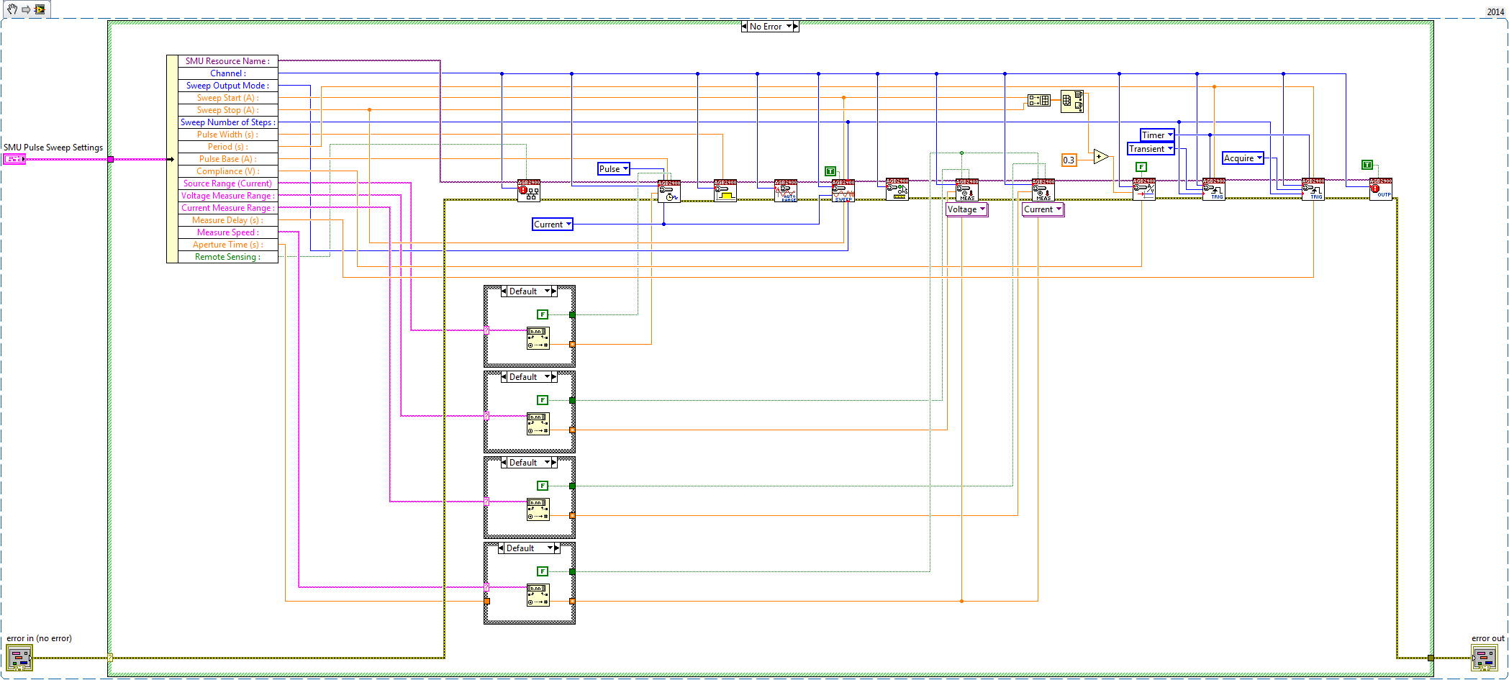Select the Pulse Width (s) unbundle element
The height and width of the screenshot is (680, 1509).
[228, 135]
